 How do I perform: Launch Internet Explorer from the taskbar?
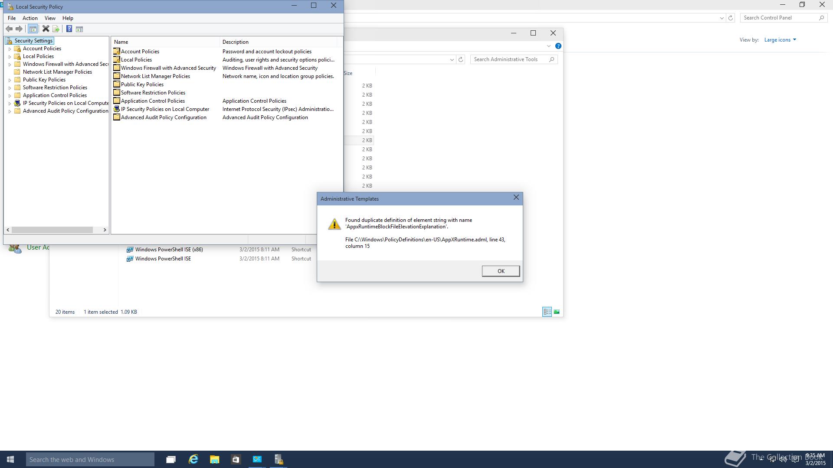(193, 459)
